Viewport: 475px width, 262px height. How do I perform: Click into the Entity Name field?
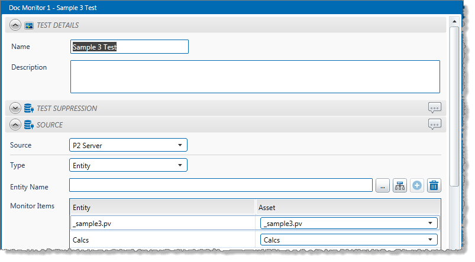[221, 185]
